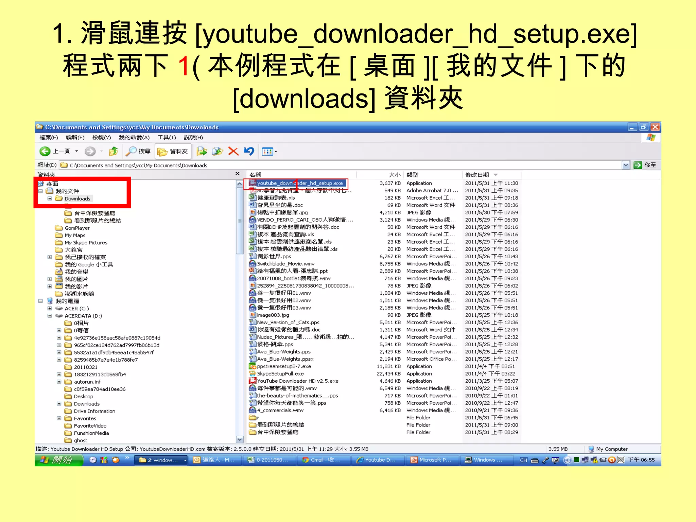Select the 我的音樂 folder in tree
Image resolution: width=696 pixels, height=522 pixels.
tap(76, 272)
